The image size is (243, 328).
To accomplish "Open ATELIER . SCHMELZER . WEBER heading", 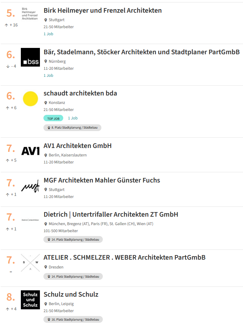I will pos(125,258).
